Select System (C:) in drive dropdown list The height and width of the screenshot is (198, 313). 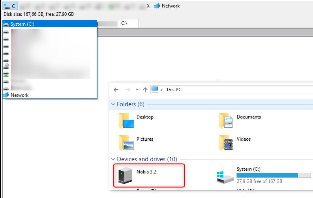(x=50, y=24)
